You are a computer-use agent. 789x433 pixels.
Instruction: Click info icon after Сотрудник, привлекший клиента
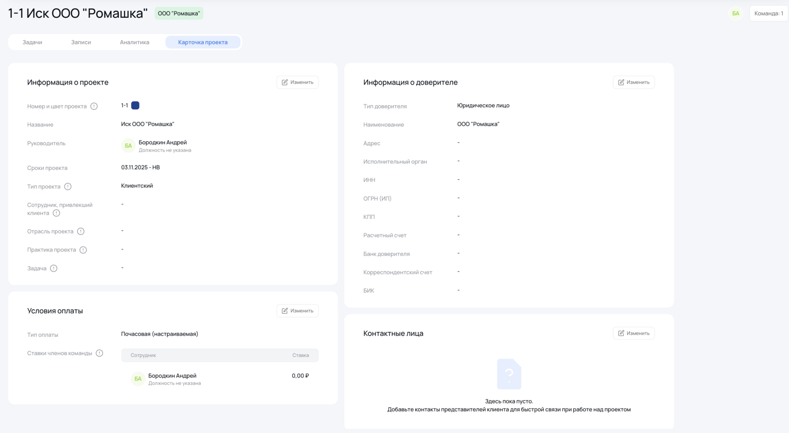pyautogui.click(x=56, y=213)
